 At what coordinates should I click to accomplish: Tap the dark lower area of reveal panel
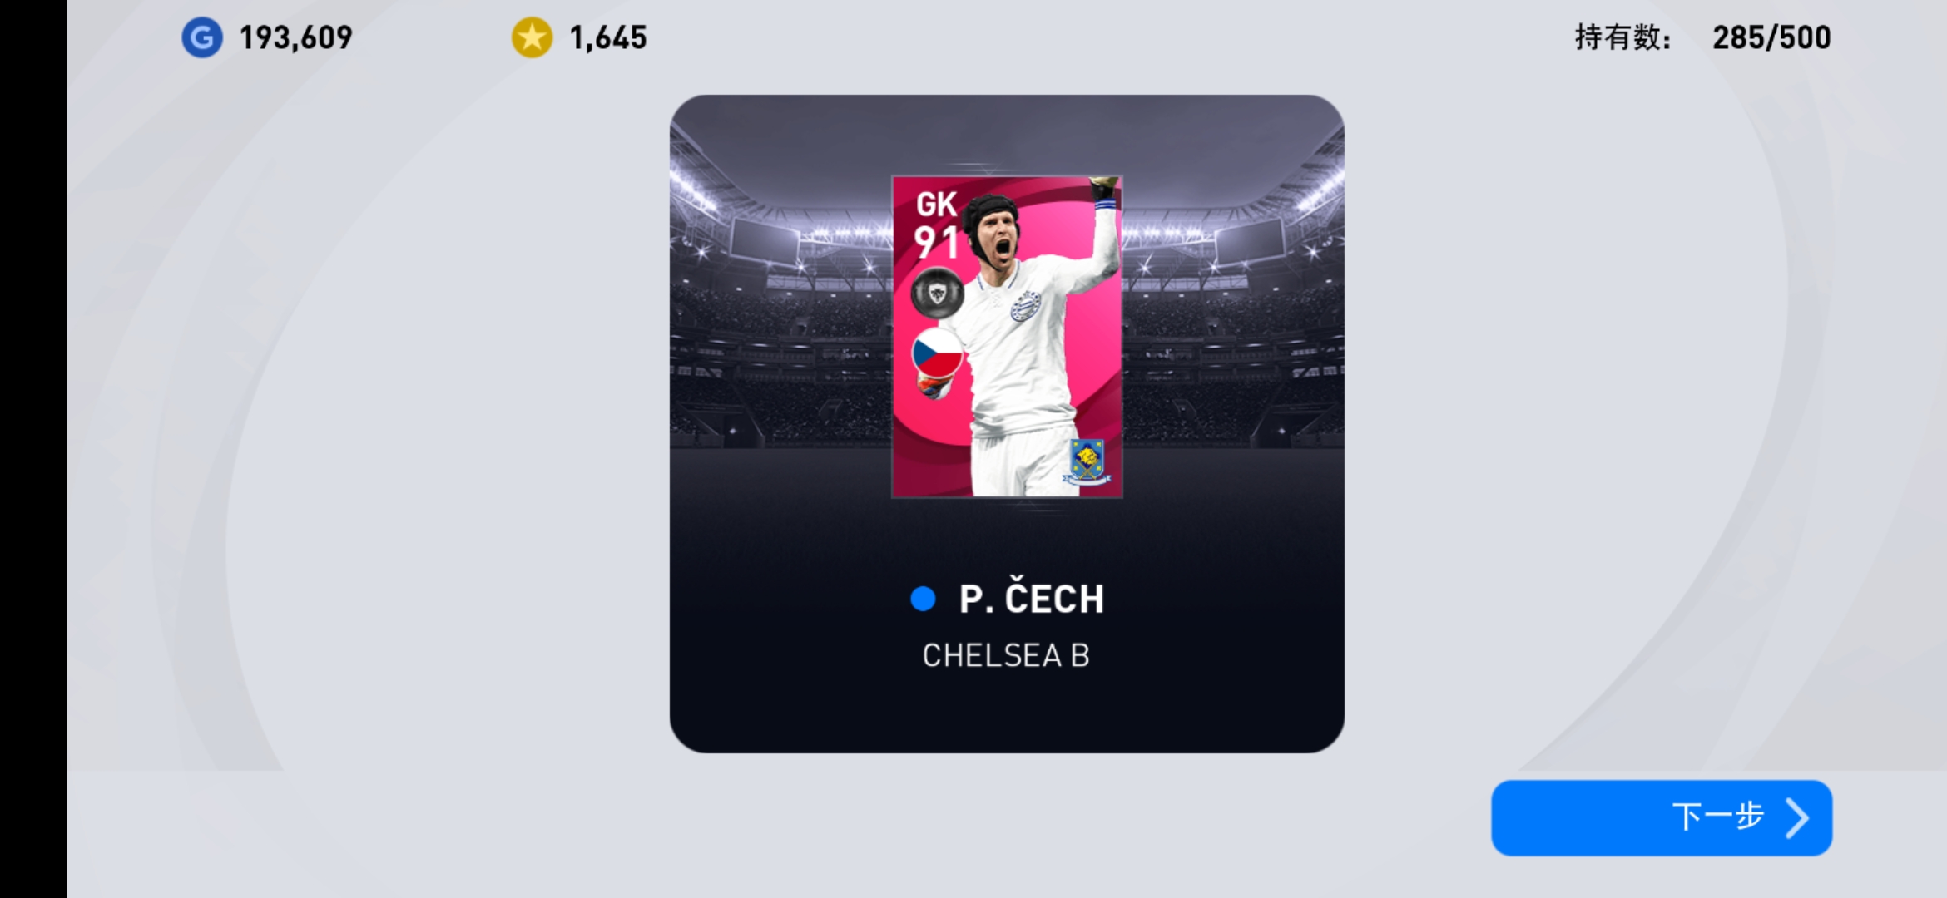coord(1007,715)
